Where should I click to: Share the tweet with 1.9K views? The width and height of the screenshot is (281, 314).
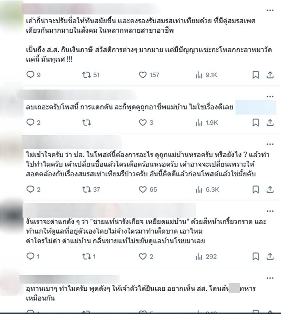pyautogui.click(x=270, y=123)
